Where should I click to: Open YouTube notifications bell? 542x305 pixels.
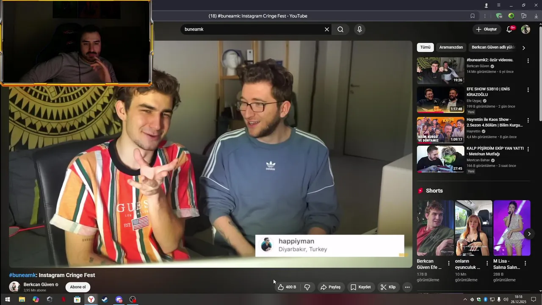(510, 29)
